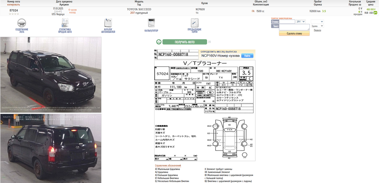
Task: Click the Каталог автомобилей label
Action: 108,31
